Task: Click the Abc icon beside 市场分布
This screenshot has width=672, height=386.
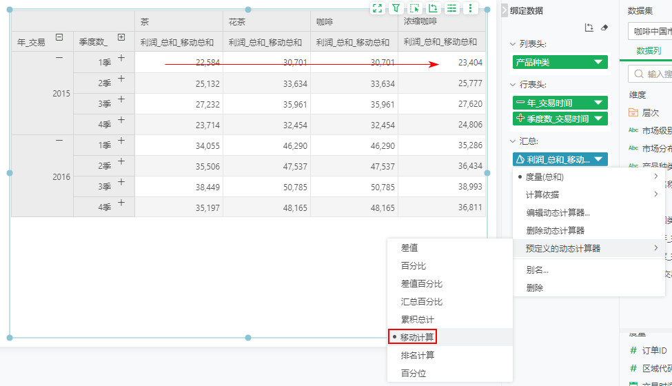Action: pos(633,148)
